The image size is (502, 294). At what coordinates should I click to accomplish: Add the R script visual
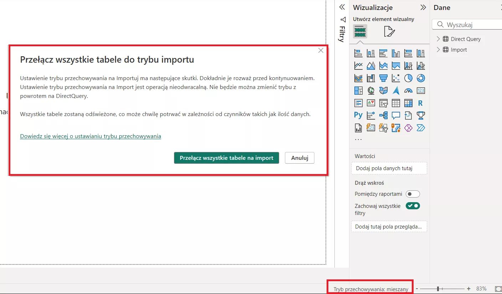tap(421, 103)
